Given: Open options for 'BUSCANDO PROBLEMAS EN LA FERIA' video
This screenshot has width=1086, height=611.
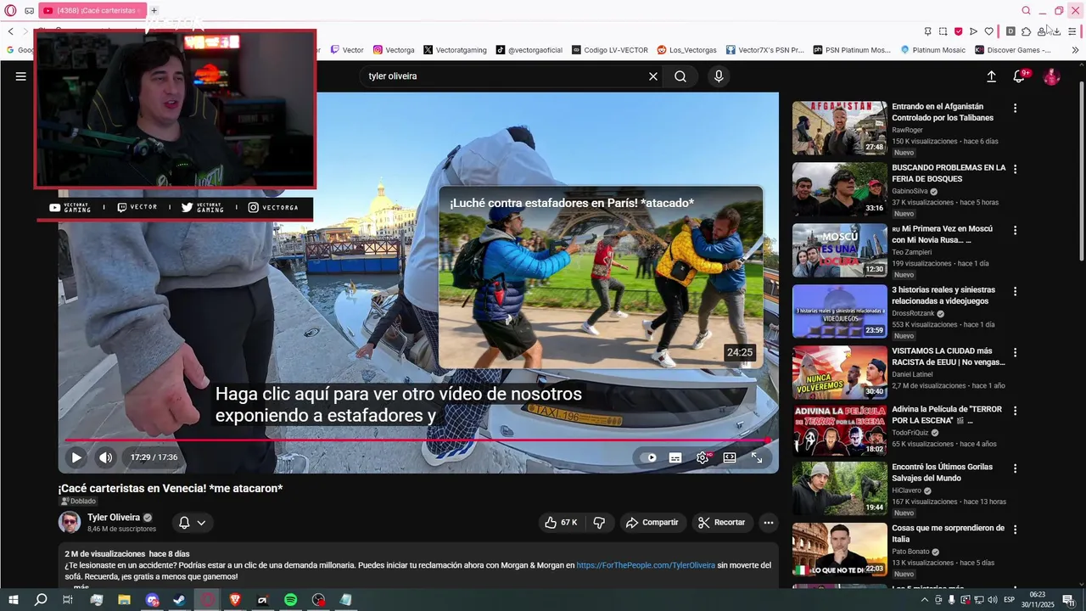Looking at the screenshot, I should tap(1015, 170).
